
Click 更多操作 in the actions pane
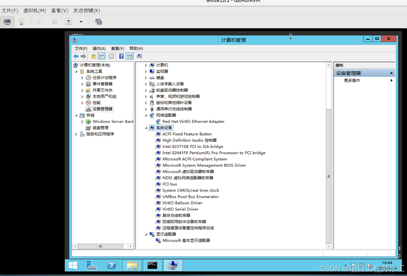coord(352,81)
